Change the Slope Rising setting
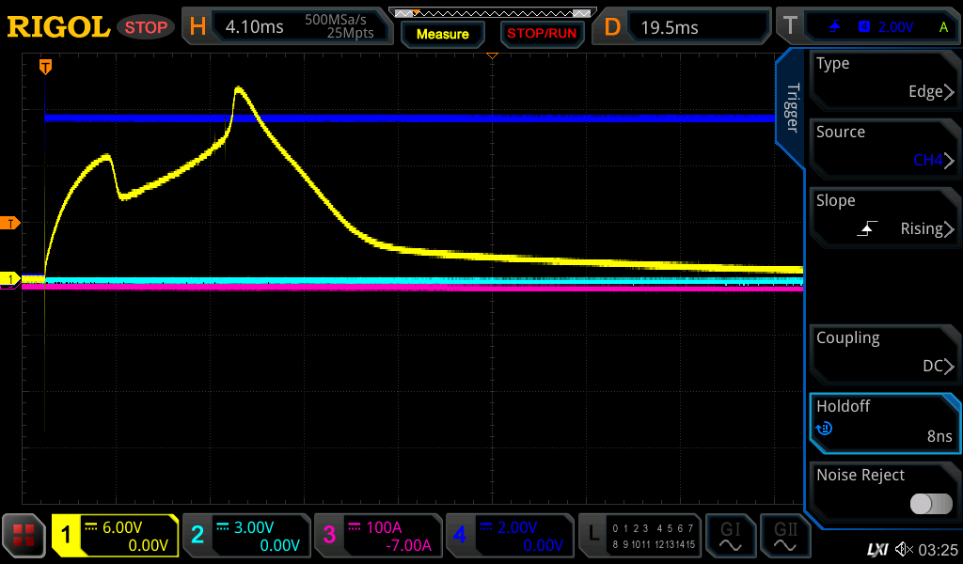 tap(884, 216)
